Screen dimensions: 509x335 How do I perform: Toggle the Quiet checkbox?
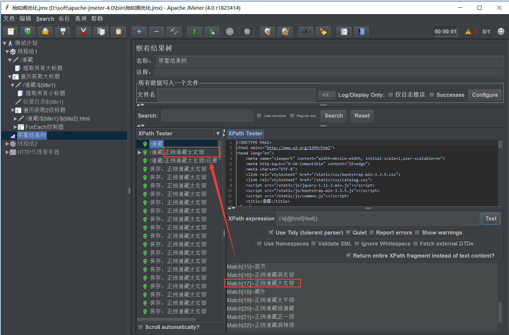pos(348,232)
